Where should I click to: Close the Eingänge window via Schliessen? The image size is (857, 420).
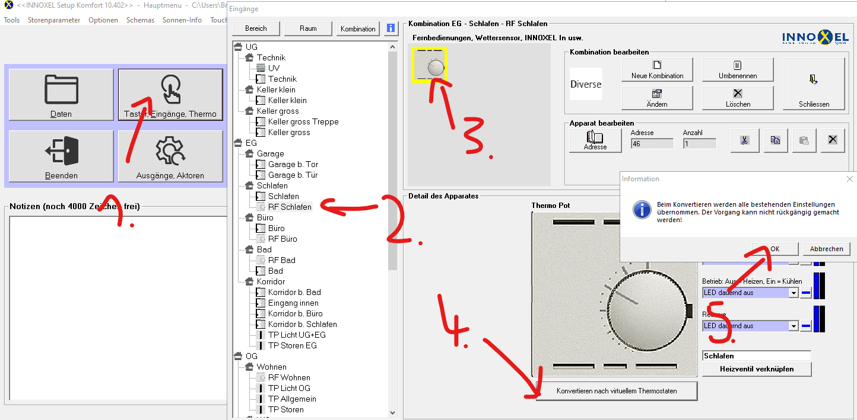(814, 84)
